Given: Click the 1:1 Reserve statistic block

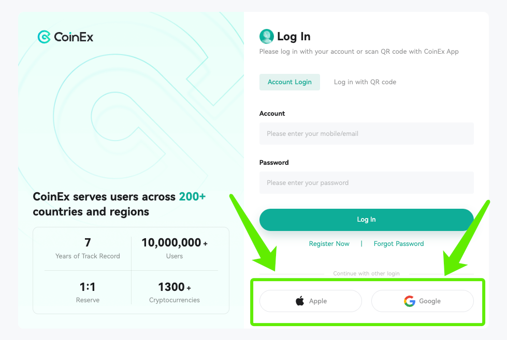Looking at the screenshot, I should 88,292.
